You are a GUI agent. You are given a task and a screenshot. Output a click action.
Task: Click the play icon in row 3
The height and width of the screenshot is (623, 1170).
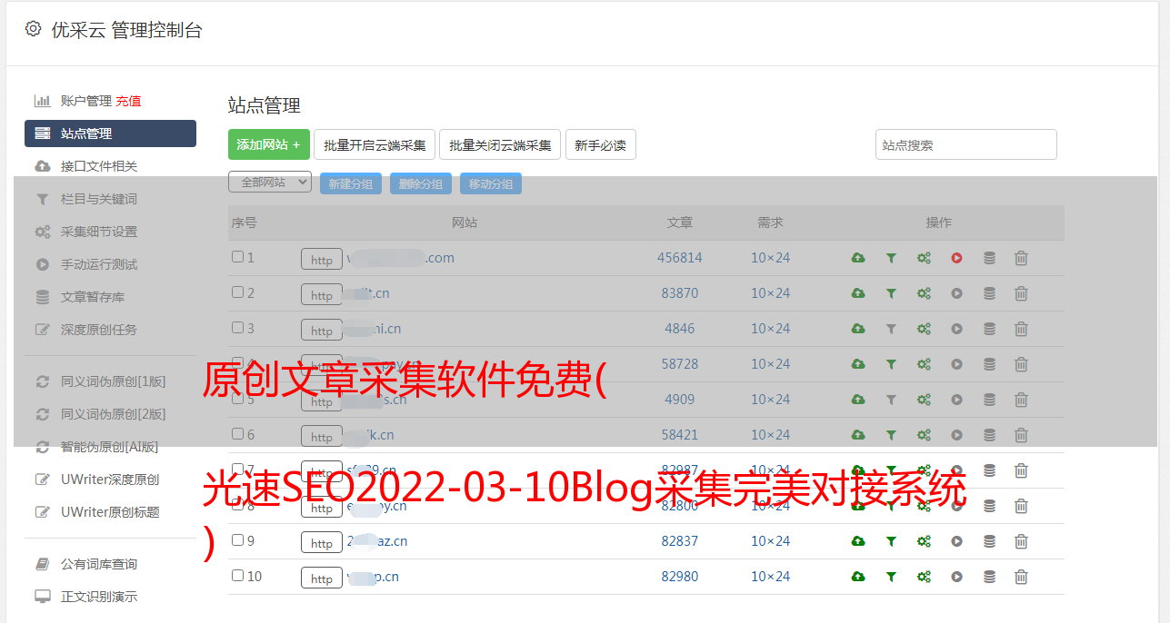point(956,329)
